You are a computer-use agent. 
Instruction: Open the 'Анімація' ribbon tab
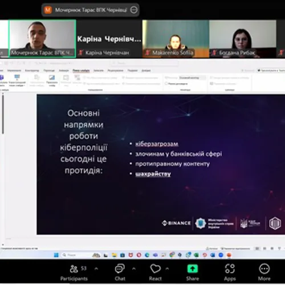64,71
